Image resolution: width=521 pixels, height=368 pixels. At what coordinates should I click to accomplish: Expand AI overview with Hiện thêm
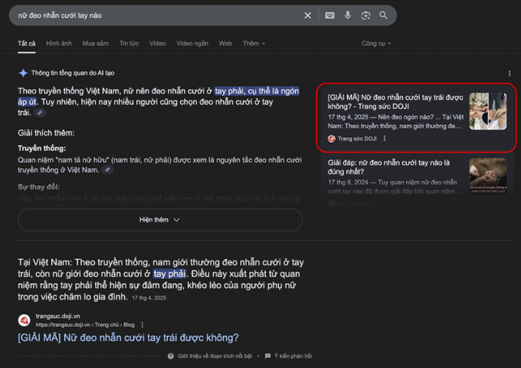click(x=160, y=220)
